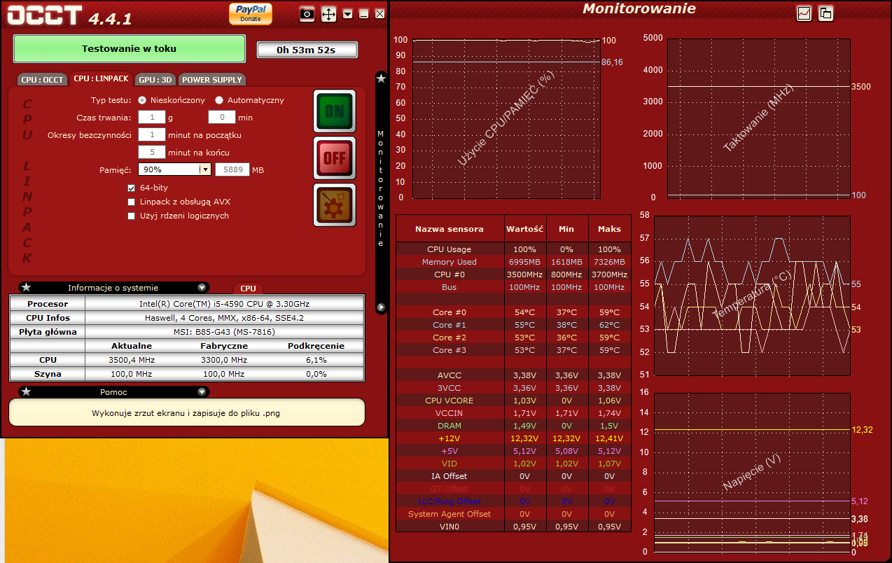Click the minut na końcu idle field
This screenshot has width=892, height=563.
[151, 152]
